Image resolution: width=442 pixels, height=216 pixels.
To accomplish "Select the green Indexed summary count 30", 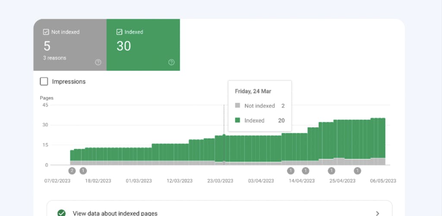I will click(124, 46).
